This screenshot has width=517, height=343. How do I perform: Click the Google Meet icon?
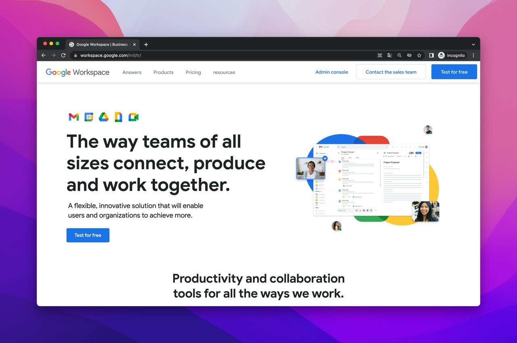pyautogui.click(x=133, y=117)
